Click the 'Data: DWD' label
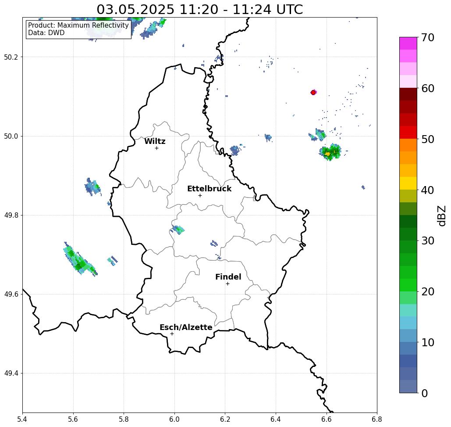Image resolution: width=451 pixels, height=427 pixels. pos(46,33)
